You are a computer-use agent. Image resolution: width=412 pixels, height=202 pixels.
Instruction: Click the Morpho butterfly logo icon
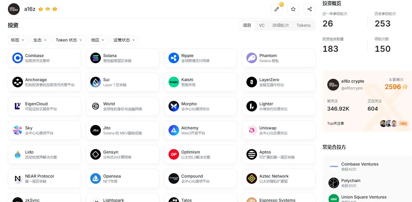[174, 106]
